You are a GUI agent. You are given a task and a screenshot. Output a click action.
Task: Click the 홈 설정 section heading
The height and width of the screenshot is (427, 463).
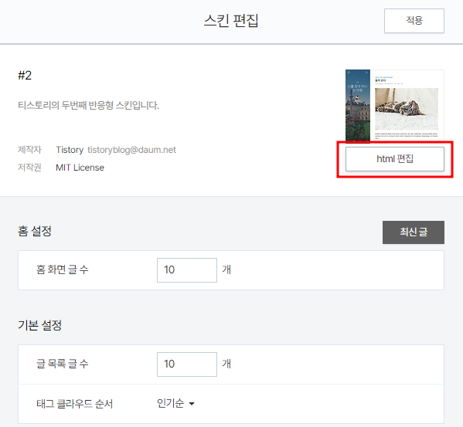35,231
